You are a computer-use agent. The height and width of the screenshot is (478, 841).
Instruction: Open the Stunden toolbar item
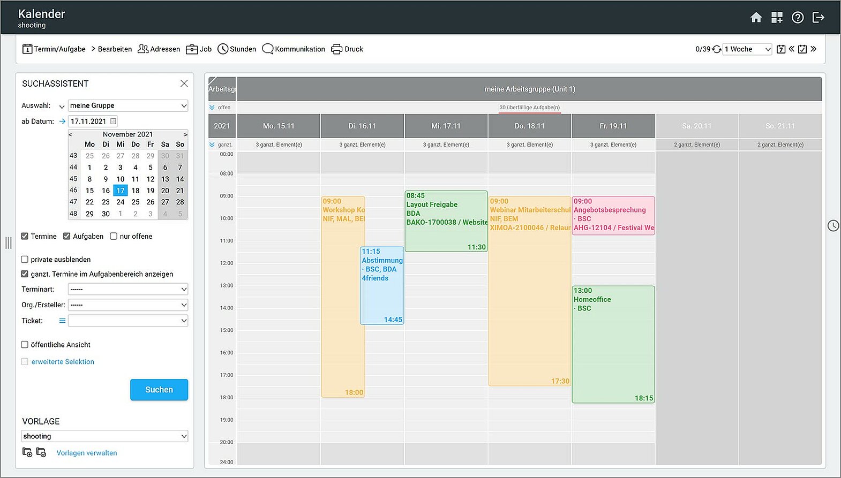237,49
